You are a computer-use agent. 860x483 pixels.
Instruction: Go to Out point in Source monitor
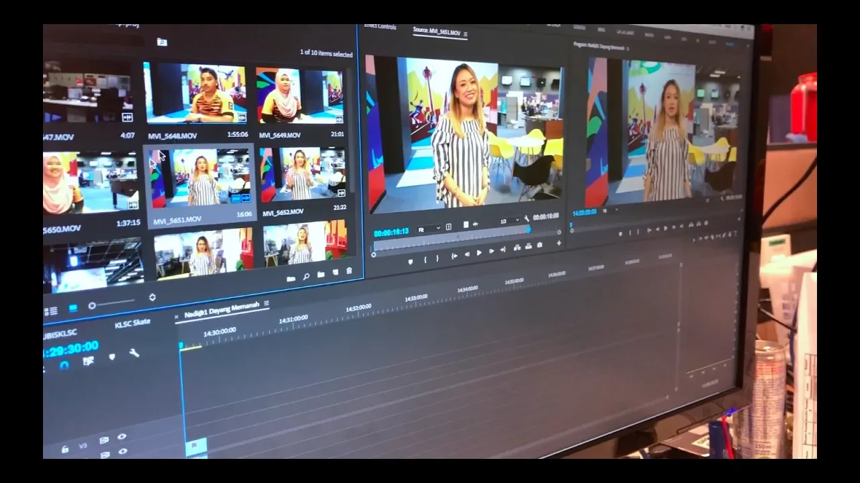503,250
